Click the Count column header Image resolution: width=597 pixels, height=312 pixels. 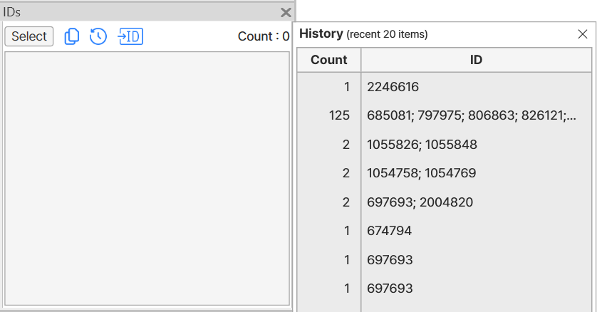pyautogui.click(x=329, y=60)
